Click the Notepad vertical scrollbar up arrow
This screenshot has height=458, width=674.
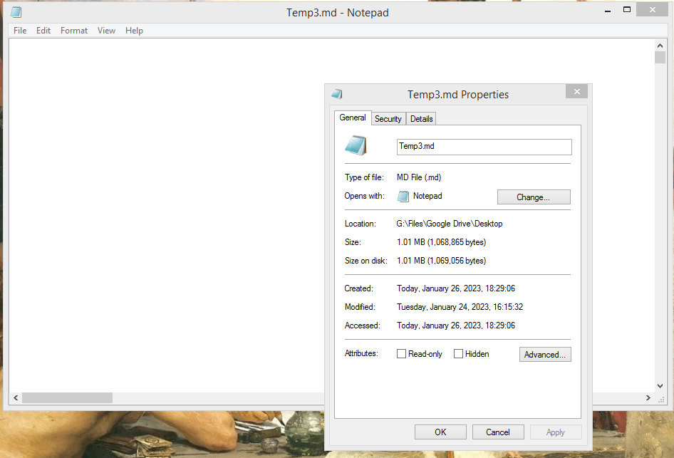coord(660,45)
